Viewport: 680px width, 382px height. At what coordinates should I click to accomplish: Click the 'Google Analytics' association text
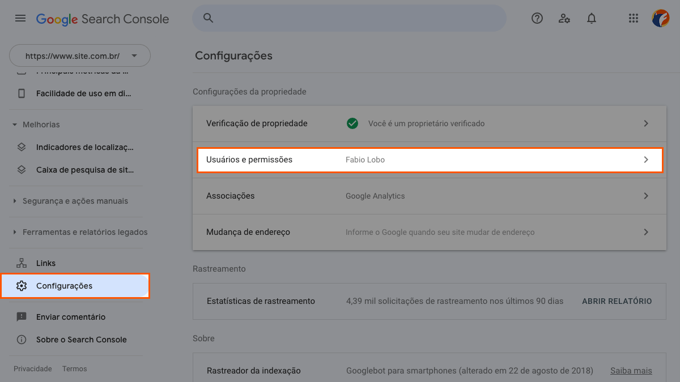click(375, 196)
